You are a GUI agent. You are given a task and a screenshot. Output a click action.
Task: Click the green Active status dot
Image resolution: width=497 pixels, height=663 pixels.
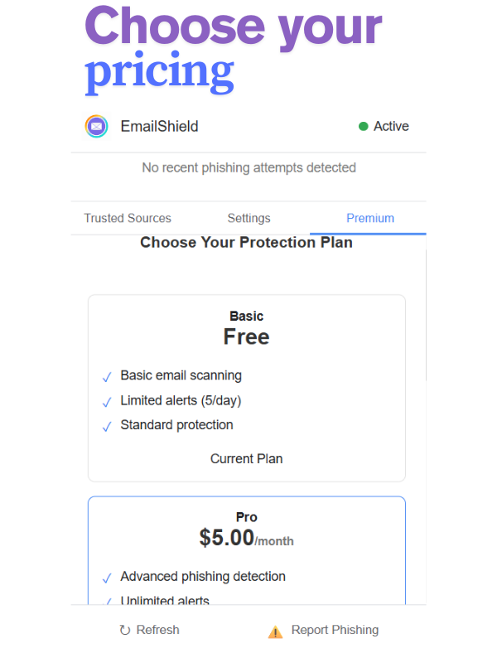pos(363,126)
